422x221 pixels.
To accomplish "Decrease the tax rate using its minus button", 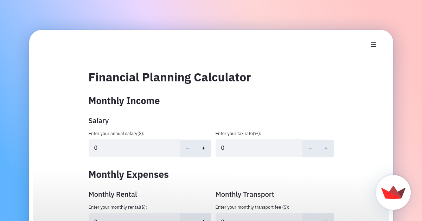I will click(x=310, y=148).
